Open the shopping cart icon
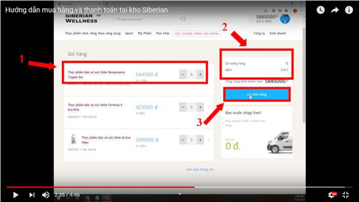 tap(285, 19)
